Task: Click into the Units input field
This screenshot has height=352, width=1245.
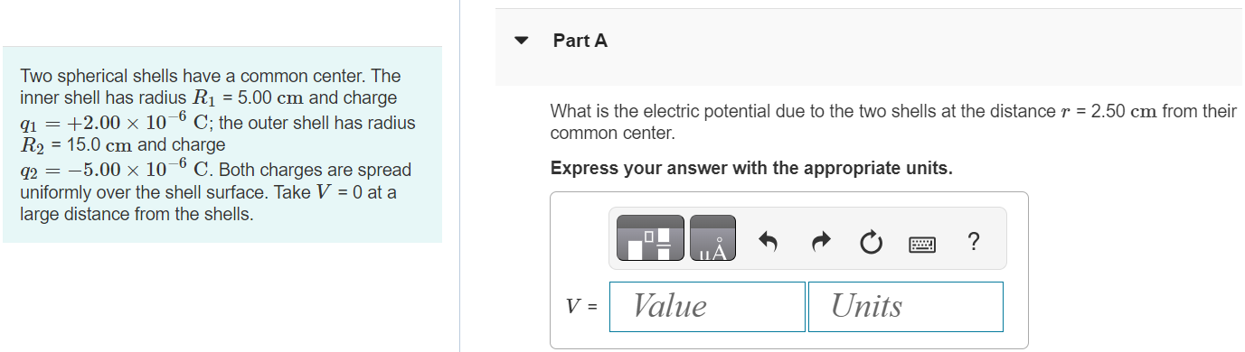Action: [906, 307]
